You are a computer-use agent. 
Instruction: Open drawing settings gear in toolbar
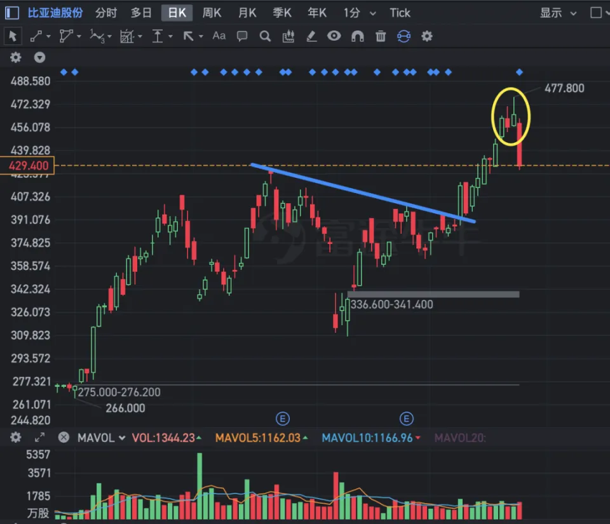click(427, 36)
